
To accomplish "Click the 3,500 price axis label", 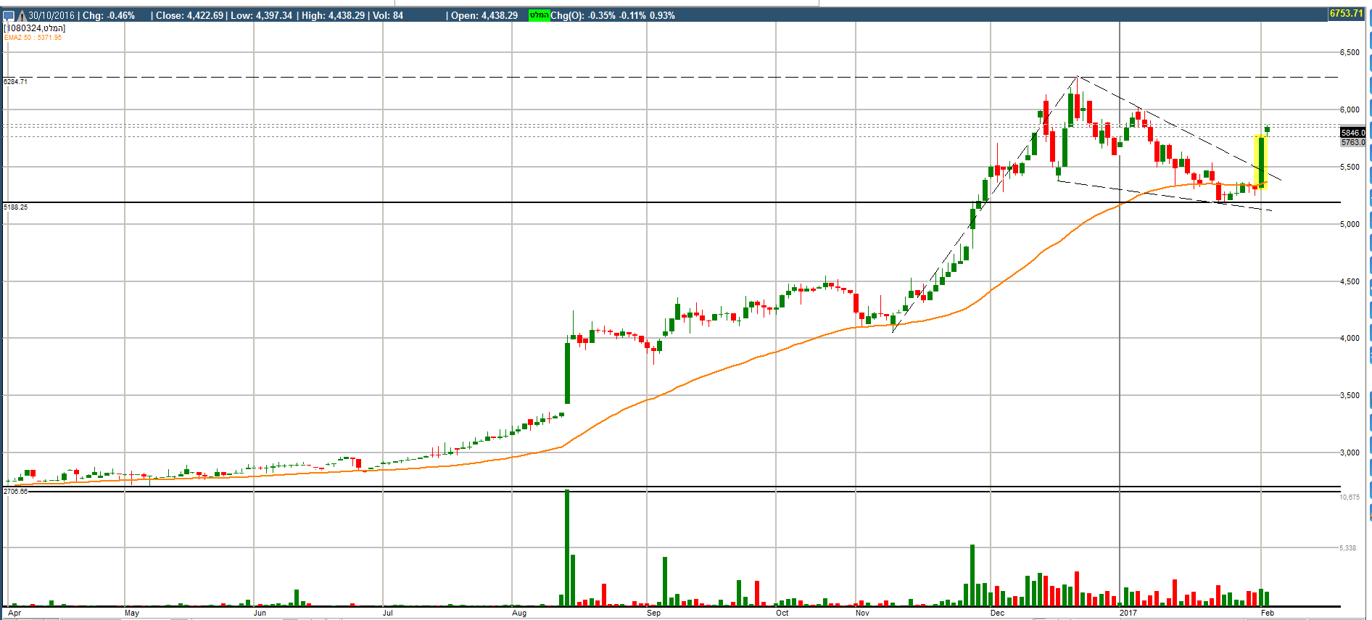I will pyautogui.click(x=1350, y=396).
